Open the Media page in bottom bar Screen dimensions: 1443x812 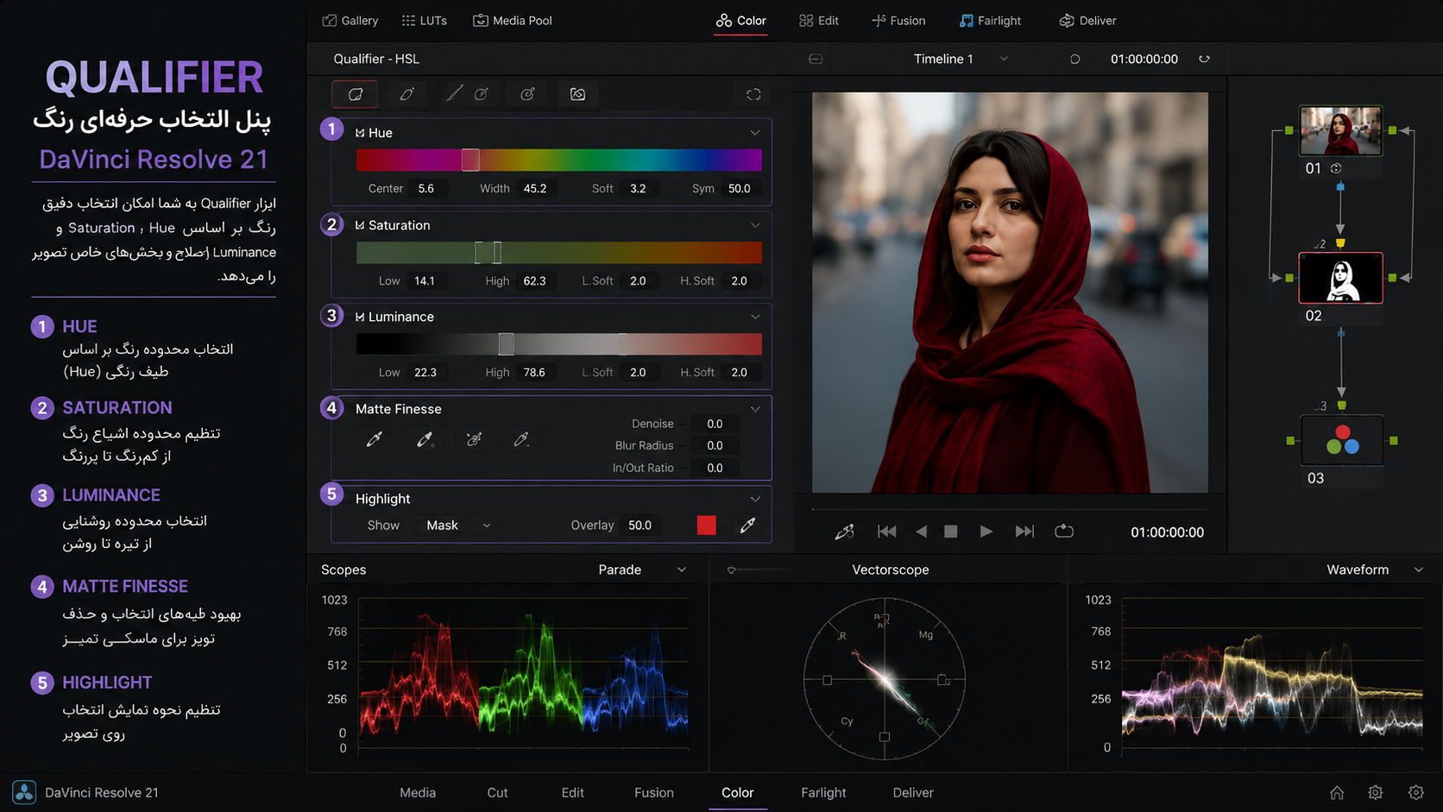418,792
